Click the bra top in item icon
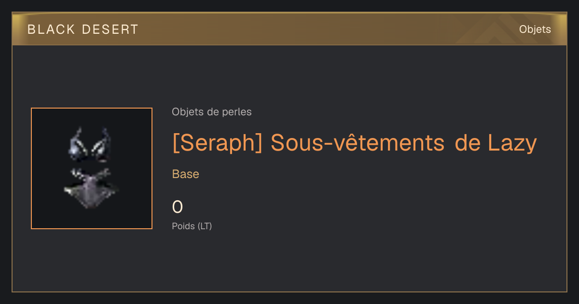Image resolution: width=579 pixels, height=304 pixels. click(90, 145)
